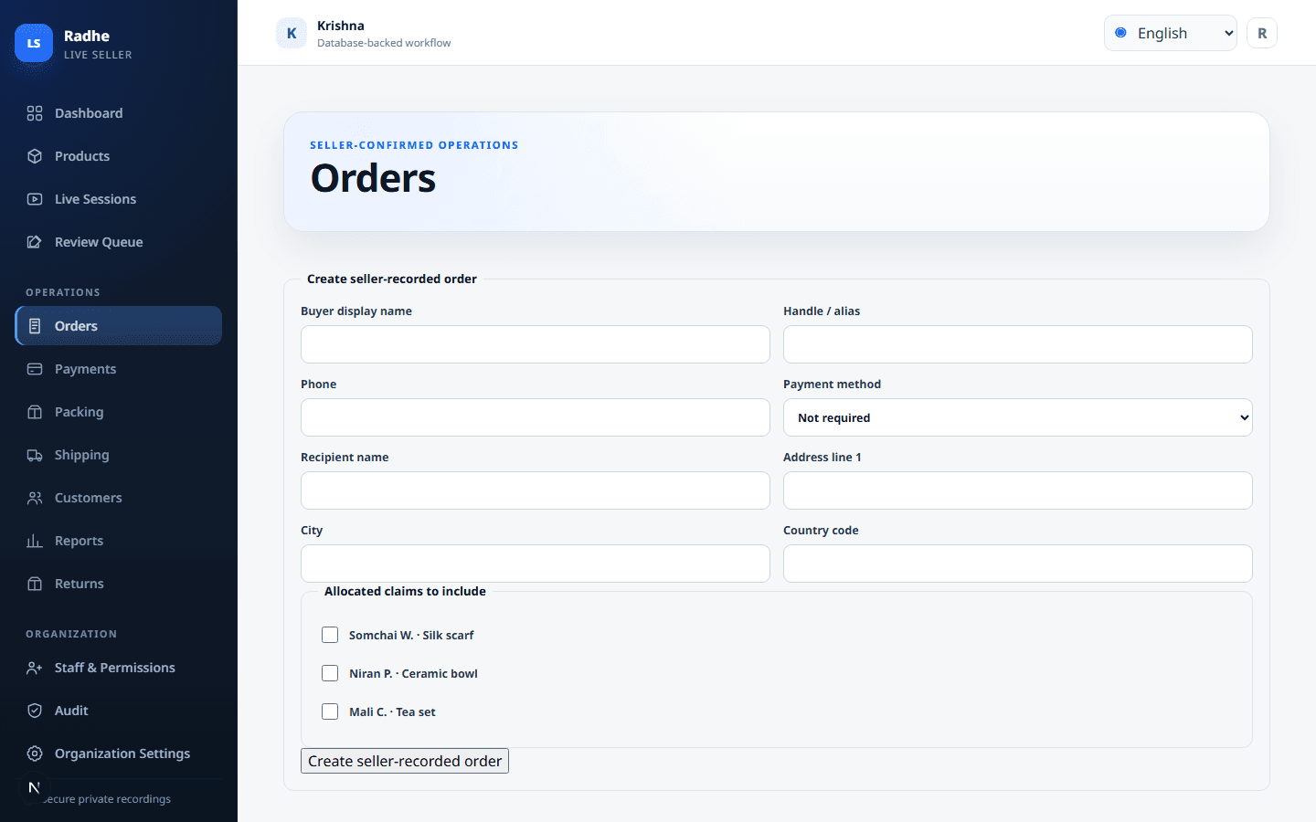
Task: Navigate to Payments section
Action: point(119,369)
